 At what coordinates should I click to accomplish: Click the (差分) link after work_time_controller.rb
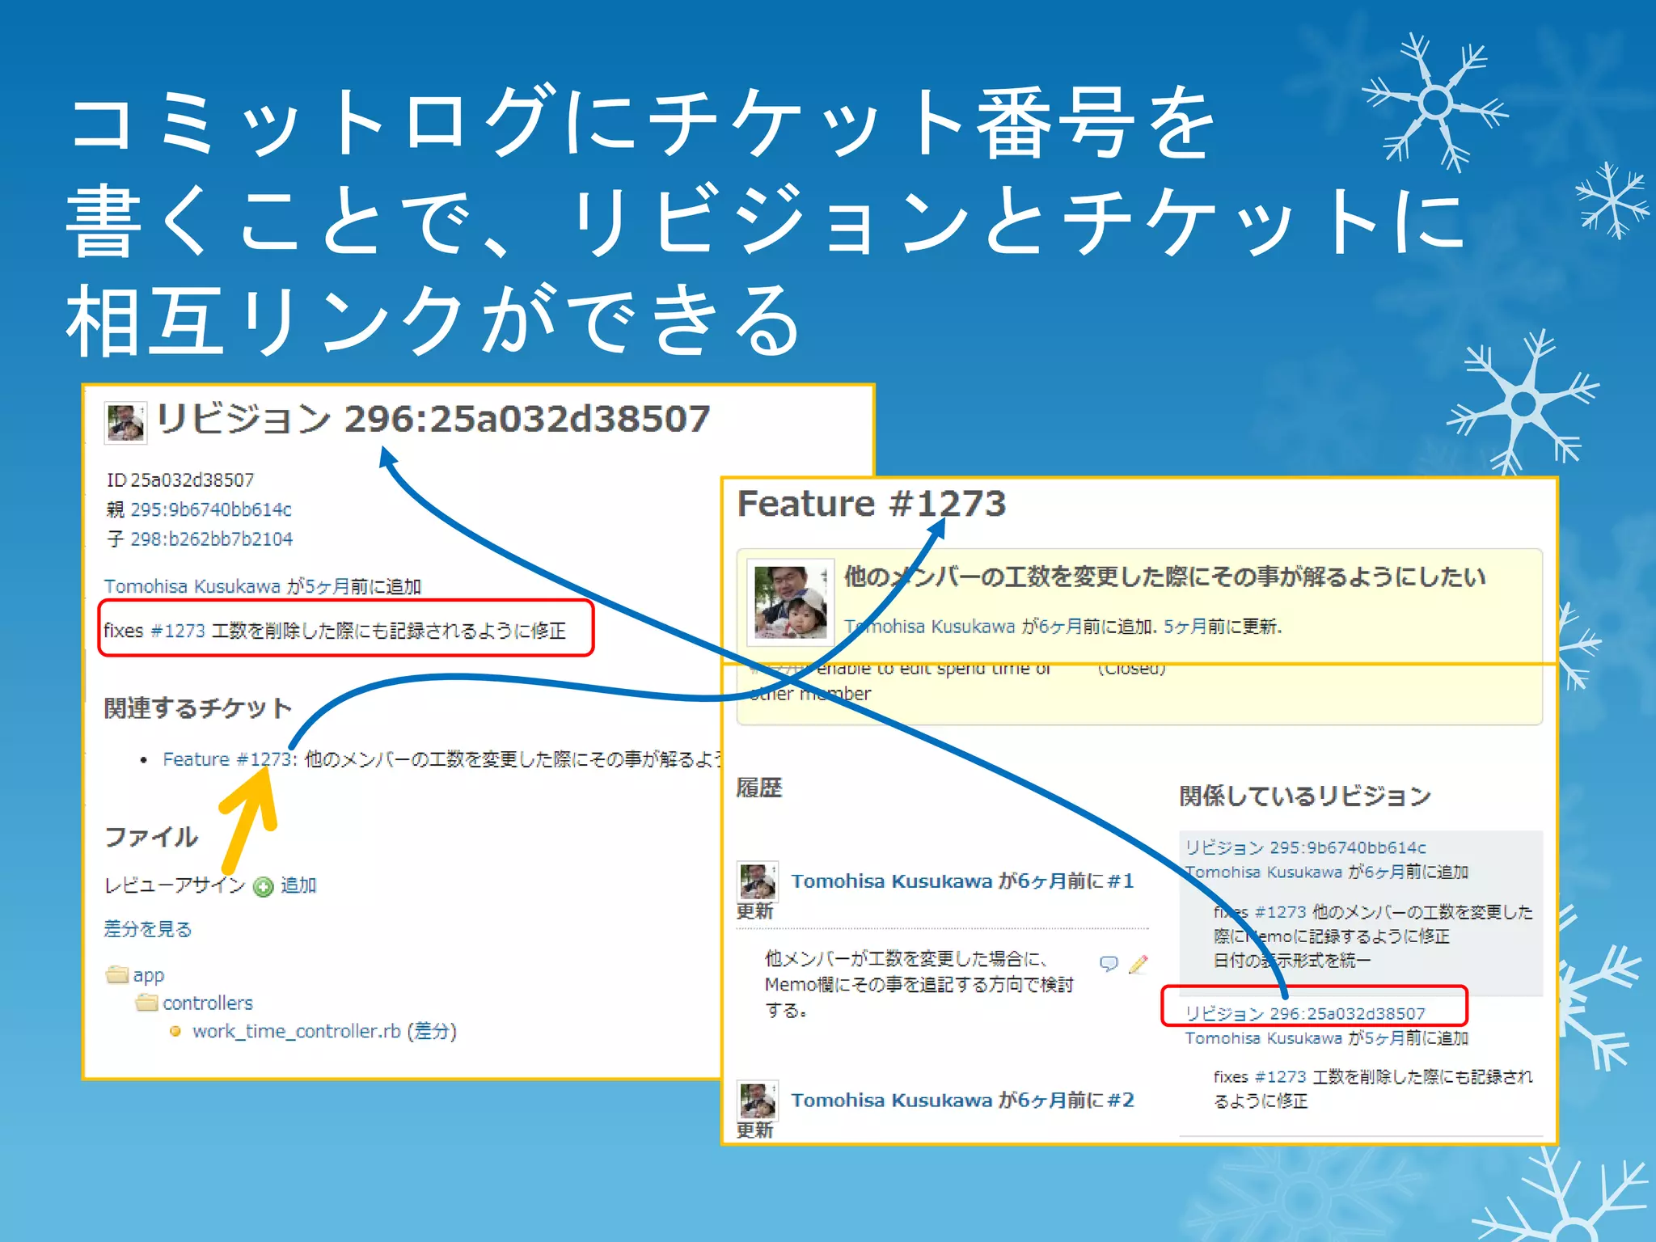coord(432,1032)
